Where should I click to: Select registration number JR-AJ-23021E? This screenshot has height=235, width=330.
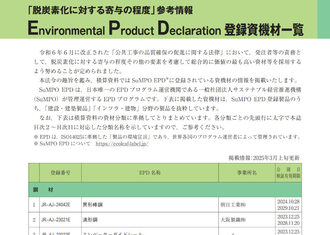(x=56, y=220)
